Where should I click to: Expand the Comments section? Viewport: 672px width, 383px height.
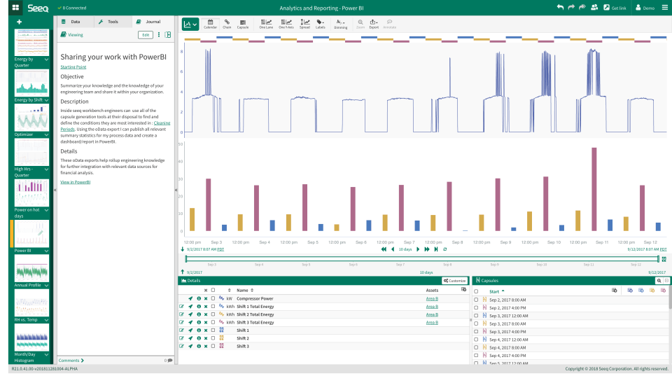[x=71, y=361]
